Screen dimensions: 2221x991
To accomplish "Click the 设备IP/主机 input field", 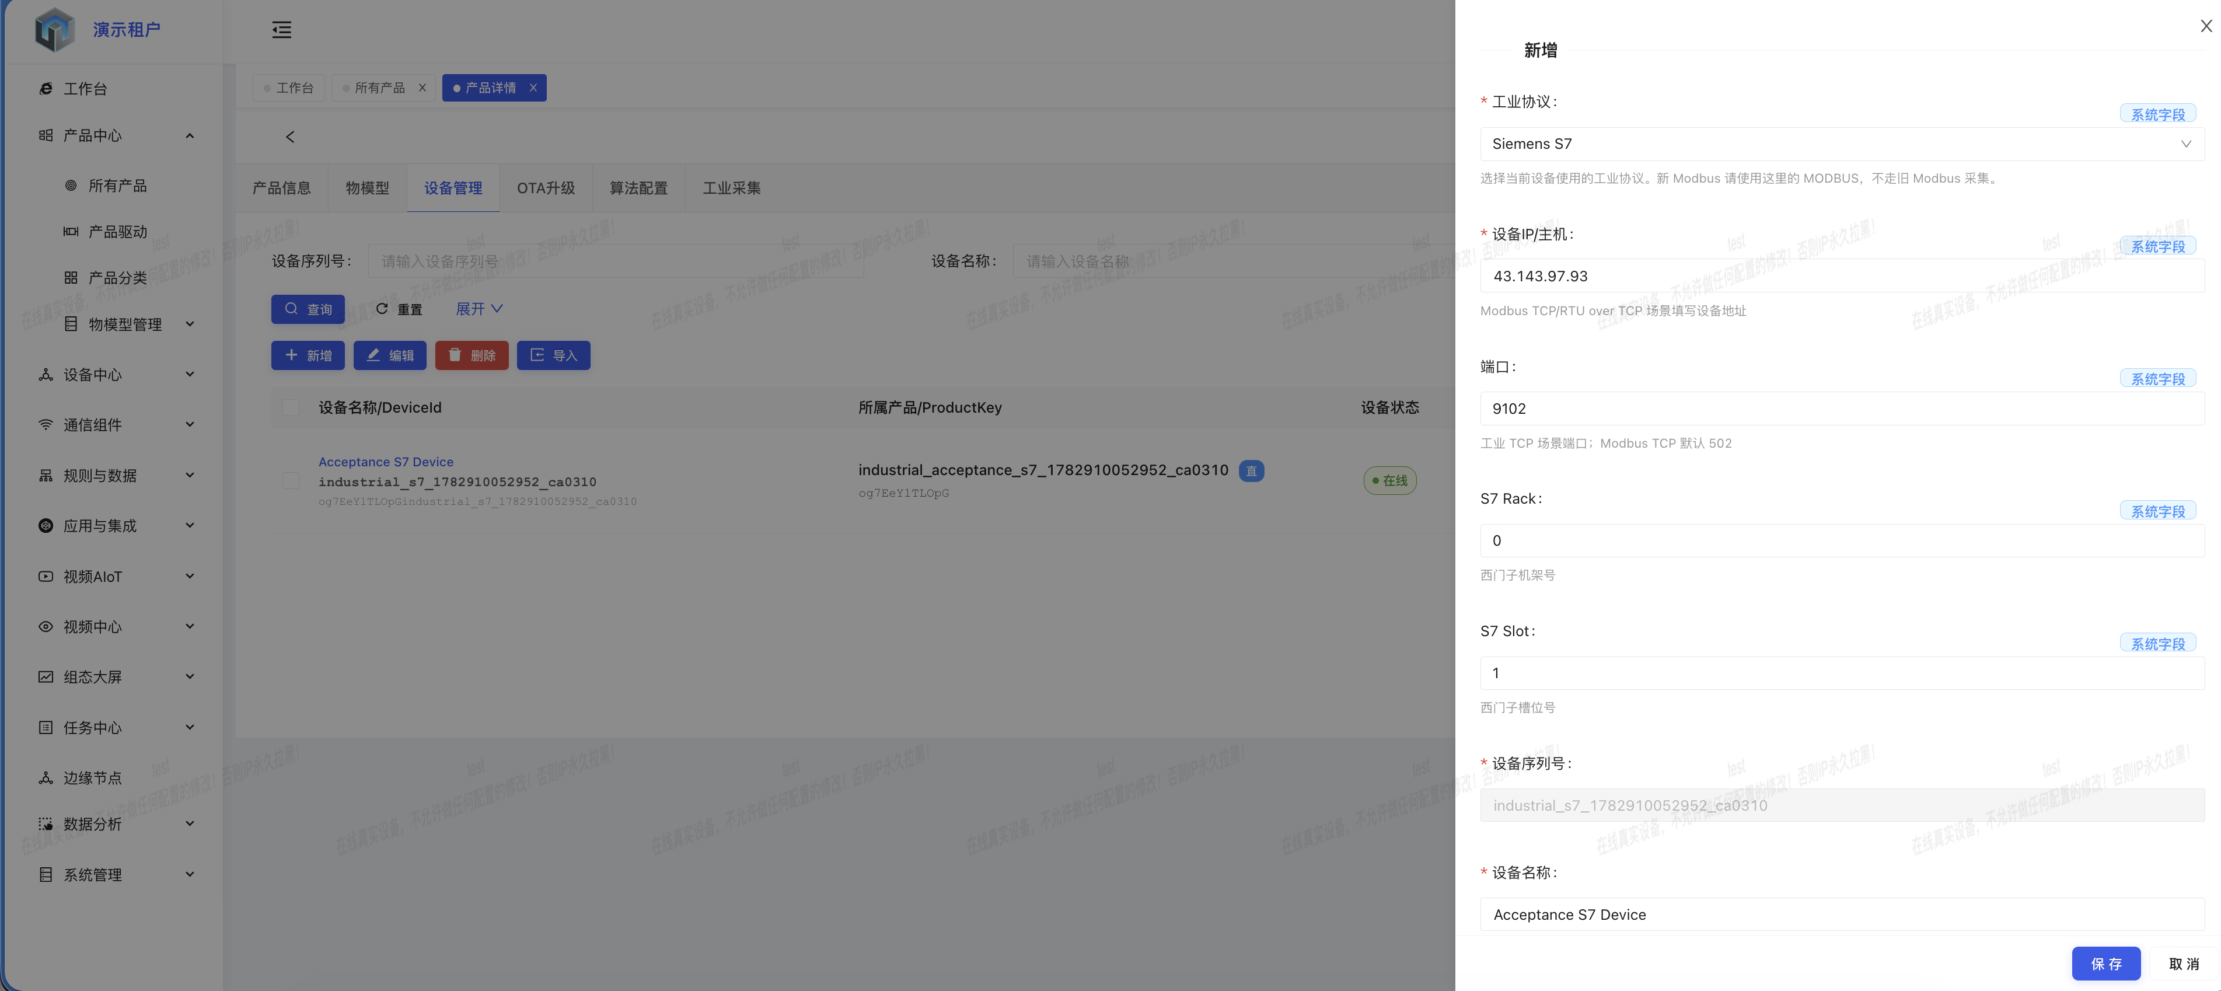I will pyautogui.click(x=1842, y=276).
